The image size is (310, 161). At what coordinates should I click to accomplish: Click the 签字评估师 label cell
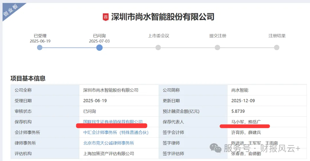193,154
